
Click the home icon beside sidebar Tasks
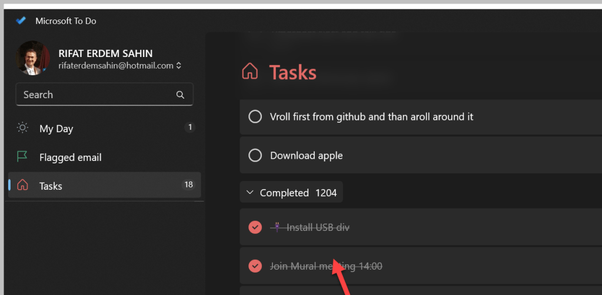[x=22, y=185]
